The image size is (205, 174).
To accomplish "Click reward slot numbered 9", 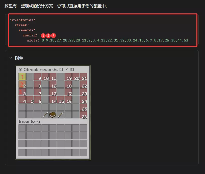I will pyautogui.click(x=38, y=77).
